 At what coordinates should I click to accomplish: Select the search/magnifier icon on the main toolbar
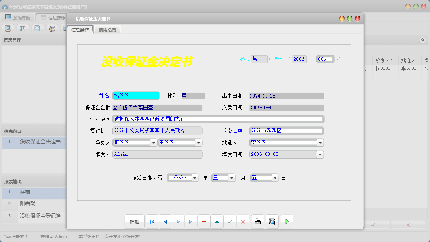[x=8, y=28]
